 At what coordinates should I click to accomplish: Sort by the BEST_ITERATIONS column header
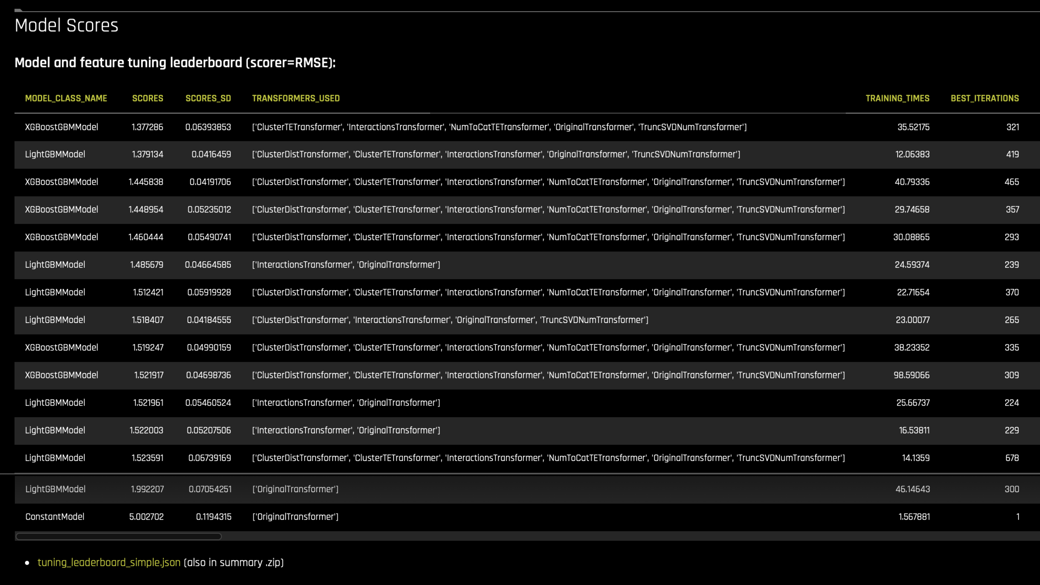[x=985, y=98]
